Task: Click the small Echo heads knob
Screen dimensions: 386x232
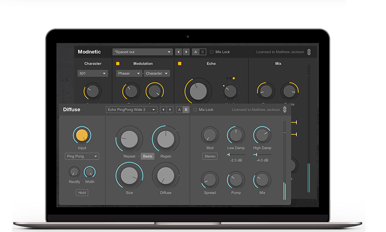Action: (231, 92)
